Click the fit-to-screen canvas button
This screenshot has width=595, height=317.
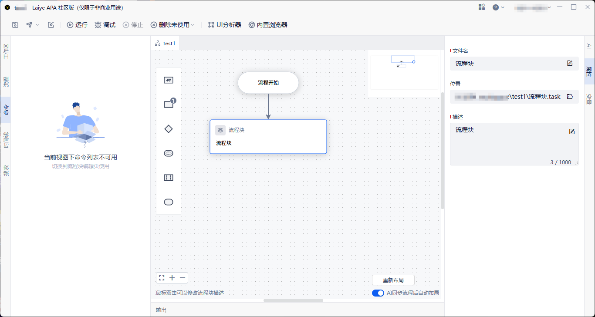[162, 278]
